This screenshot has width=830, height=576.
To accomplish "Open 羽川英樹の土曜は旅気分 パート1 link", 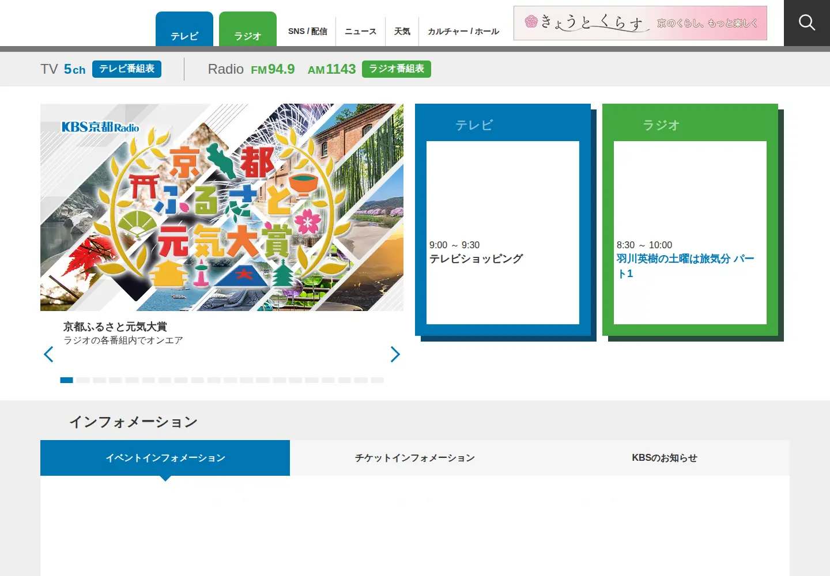I will point(685,266).
